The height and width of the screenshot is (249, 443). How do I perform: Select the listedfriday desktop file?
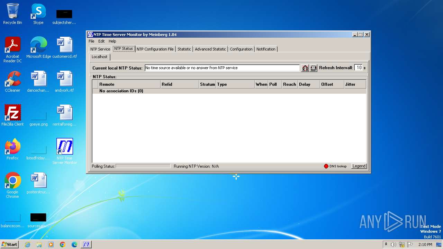tap(38, 151)
